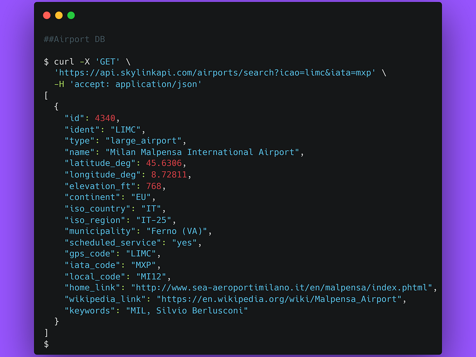Click the ##Airport DB comment heading

pyautogui.click(x=74, y=40)
